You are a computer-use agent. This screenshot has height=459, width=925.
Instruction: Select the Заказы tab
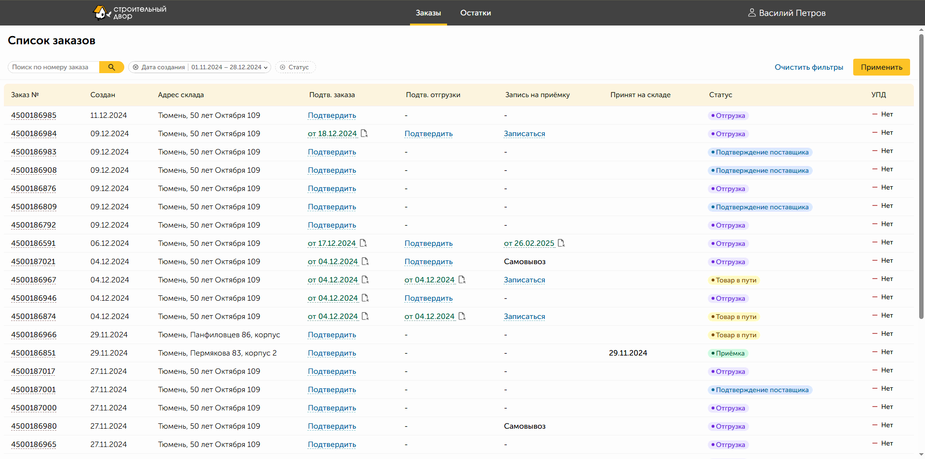[x=428, y=13]
